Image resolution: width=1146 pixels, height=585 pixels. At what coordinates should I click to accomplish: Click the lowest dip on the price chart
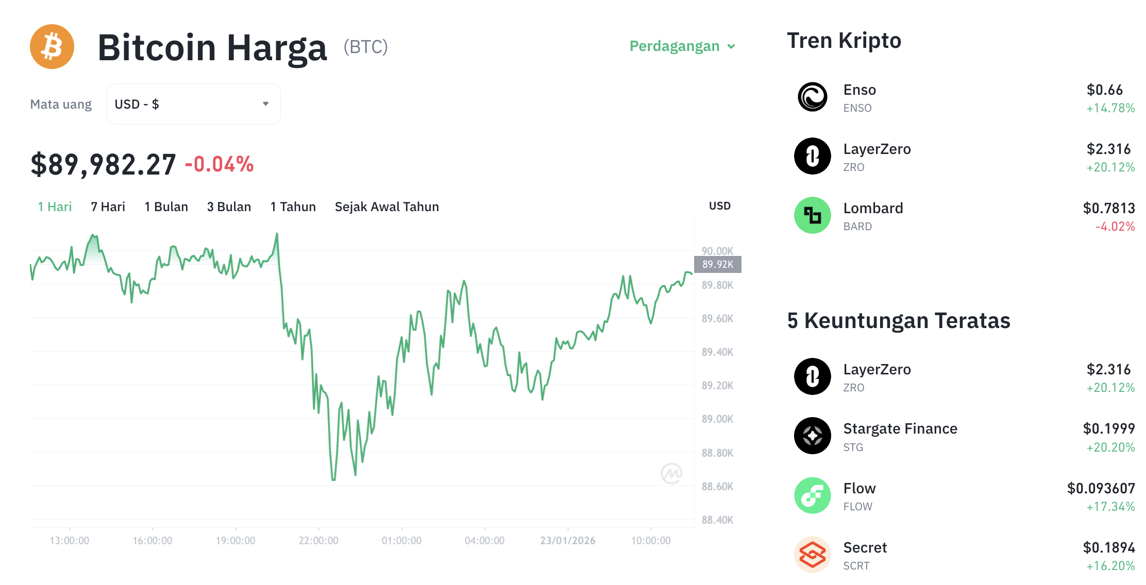[x=333, y=479]
